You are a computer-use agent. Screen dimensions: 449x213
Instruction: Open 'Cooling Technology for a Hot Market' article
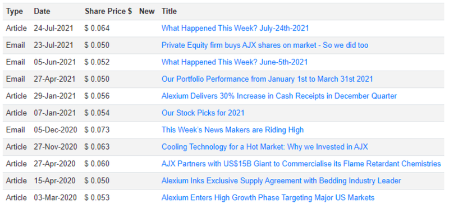(x=264, y=147)
